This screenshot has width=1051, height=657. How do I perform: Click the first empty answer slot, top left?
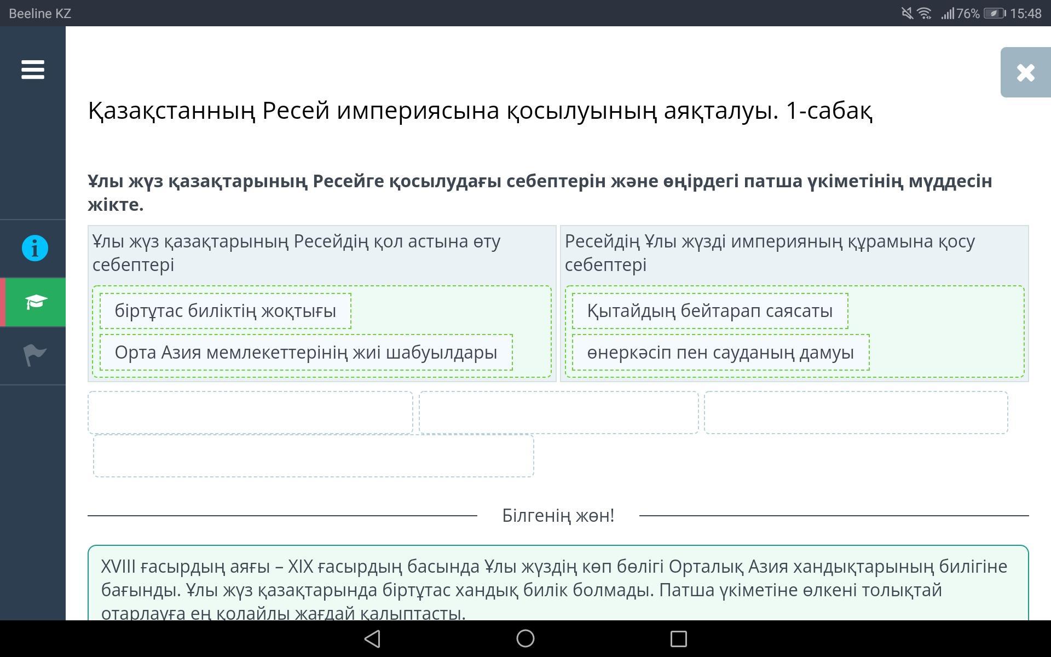250,412
